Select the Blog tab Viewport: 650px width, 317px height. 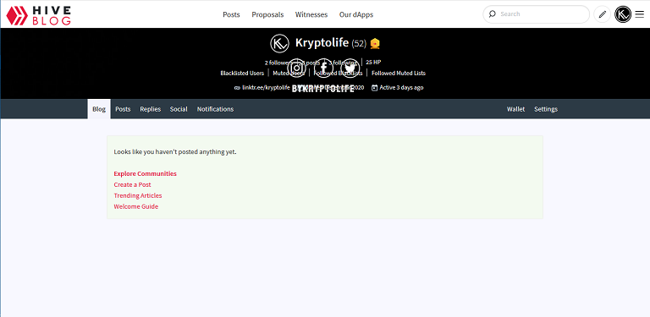pyautogui.click(x=99, y=109)
